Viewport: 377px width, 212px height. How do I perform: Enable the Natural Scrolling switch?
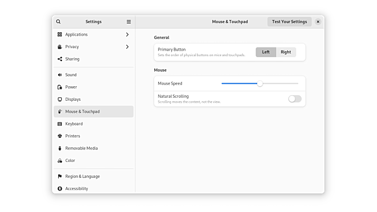[x=295, y=99]
